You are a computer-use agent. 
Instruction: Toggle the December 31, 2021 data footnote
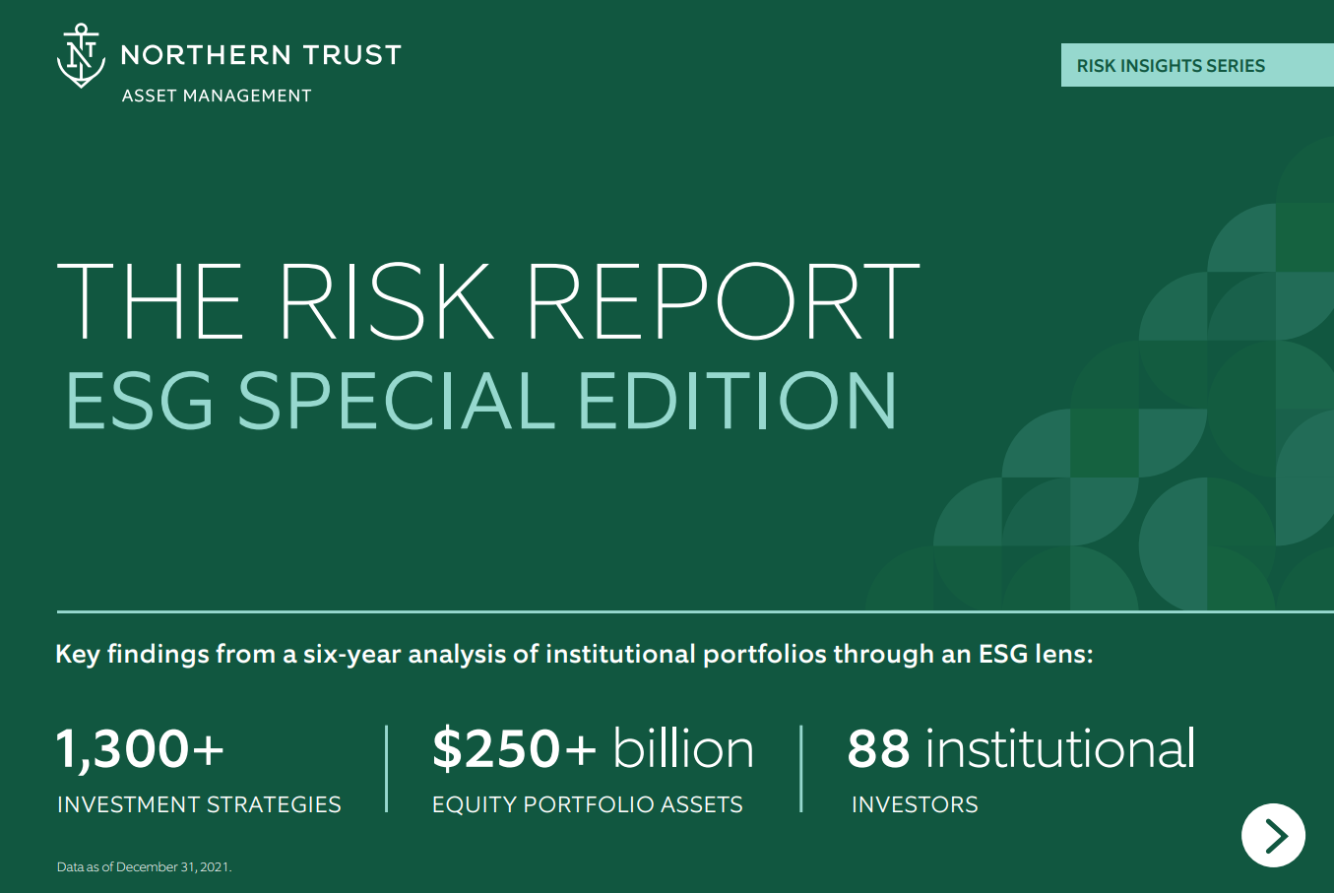click(146, 868)
